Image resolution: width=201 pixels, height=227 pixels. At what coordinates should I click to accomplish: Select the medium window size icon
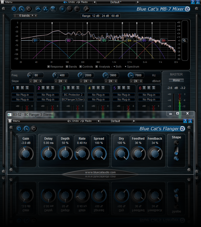[70, 9]
